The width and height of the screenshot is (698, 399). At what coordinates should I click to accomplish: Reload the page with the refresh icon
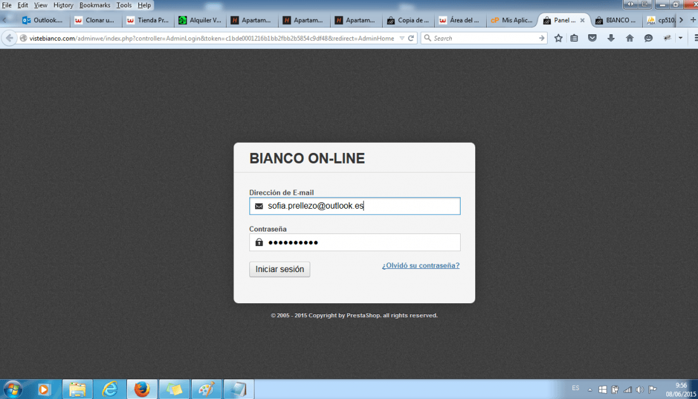coord(411,38)
